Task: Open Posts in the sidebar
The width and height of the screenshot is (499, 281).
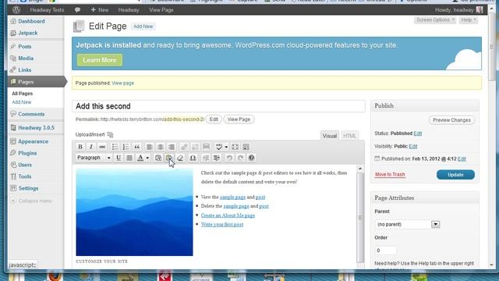Action: [x=24, y=47]
